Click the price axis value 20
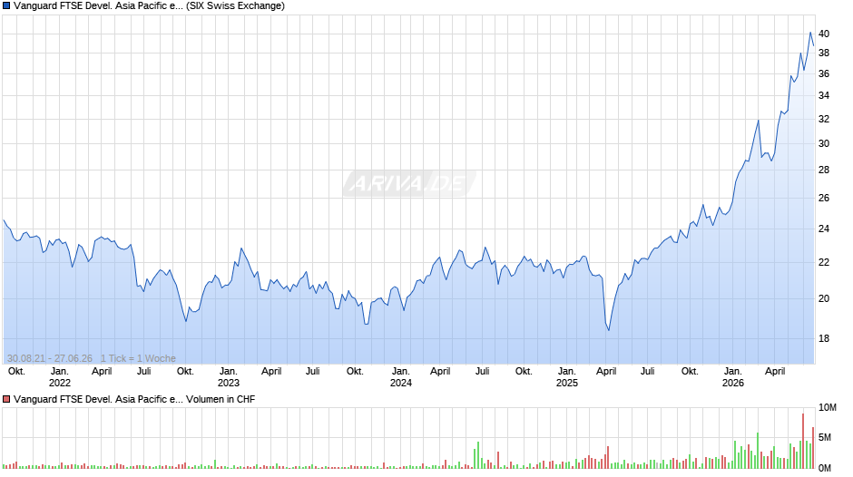Viewport: 853px width, 477px height. coord(824,298)
